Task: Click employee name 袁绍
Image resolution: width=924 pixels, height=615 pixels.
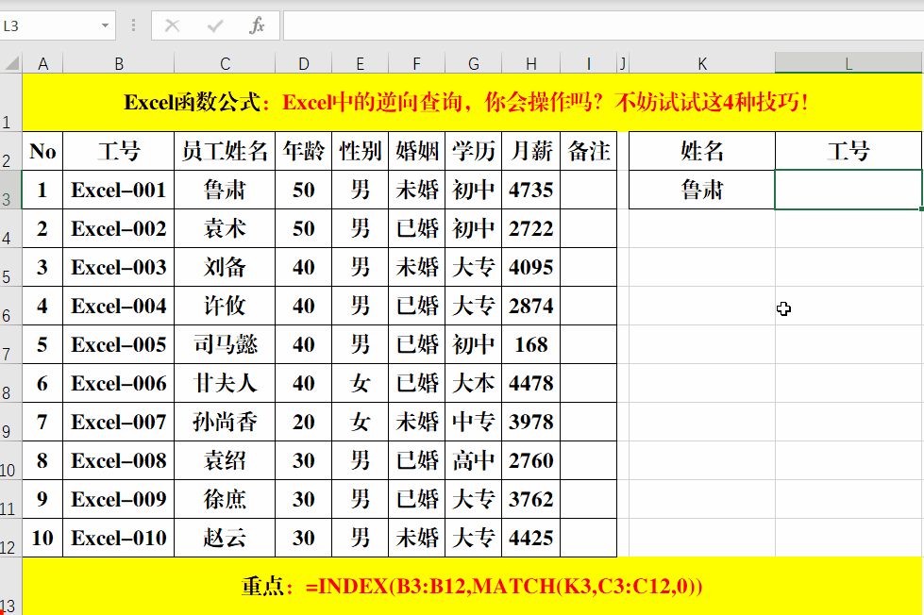Action: point(225,460)
